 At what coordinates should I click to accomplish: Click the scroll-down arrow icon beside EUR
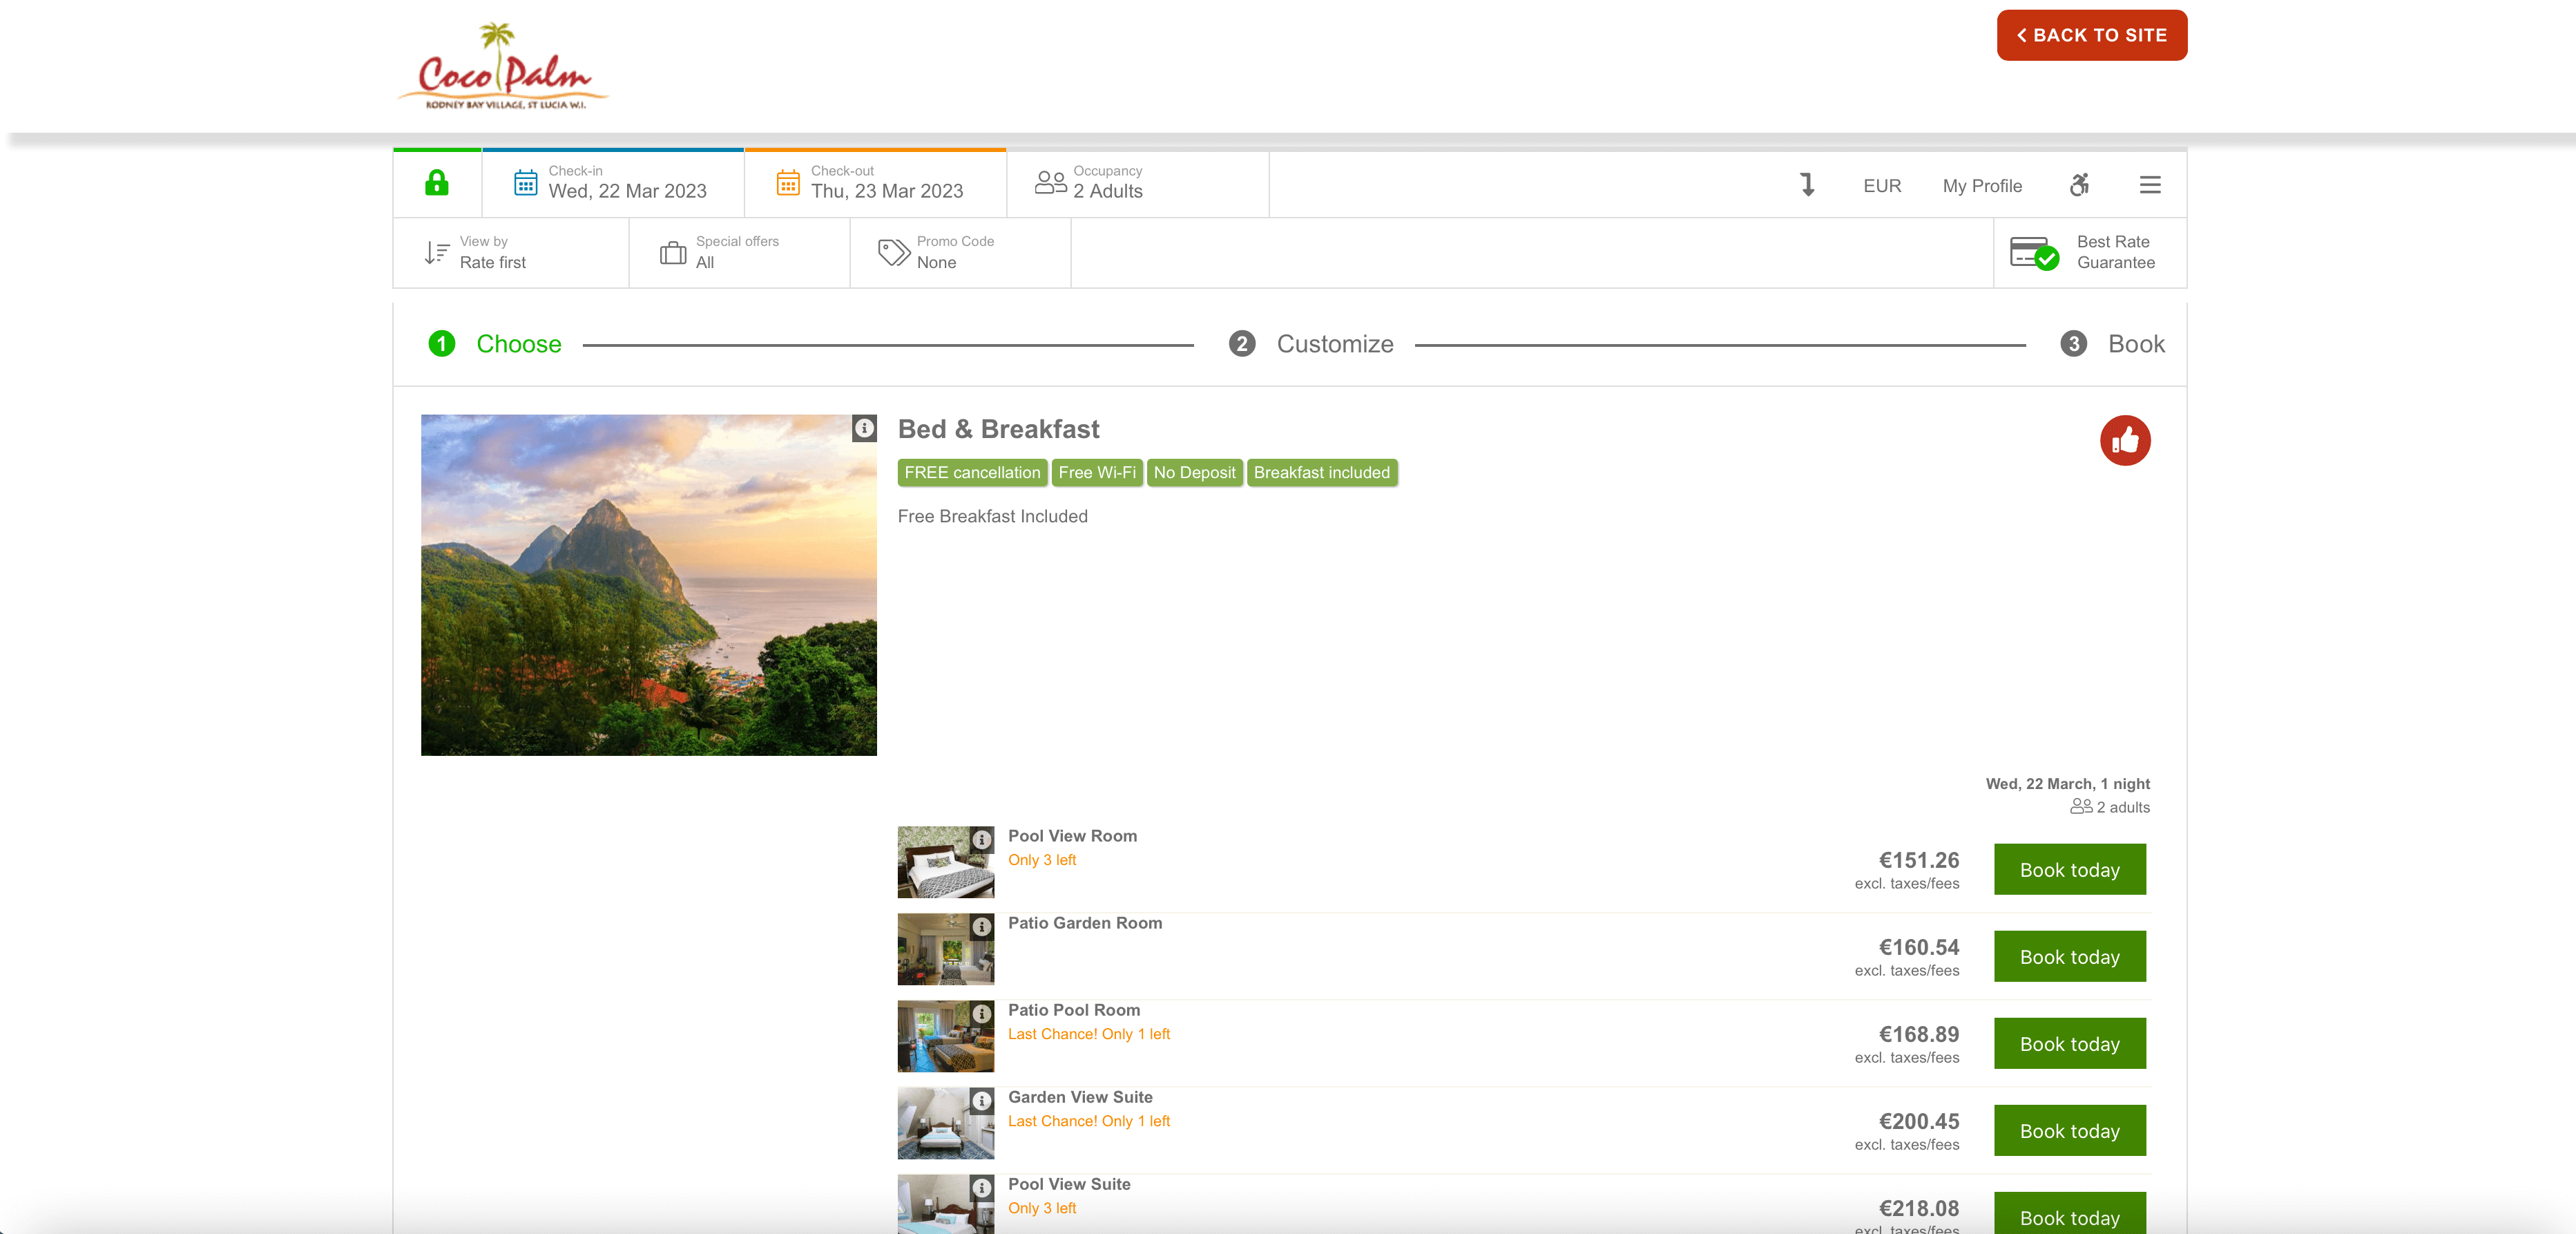tap(1807, 185)
